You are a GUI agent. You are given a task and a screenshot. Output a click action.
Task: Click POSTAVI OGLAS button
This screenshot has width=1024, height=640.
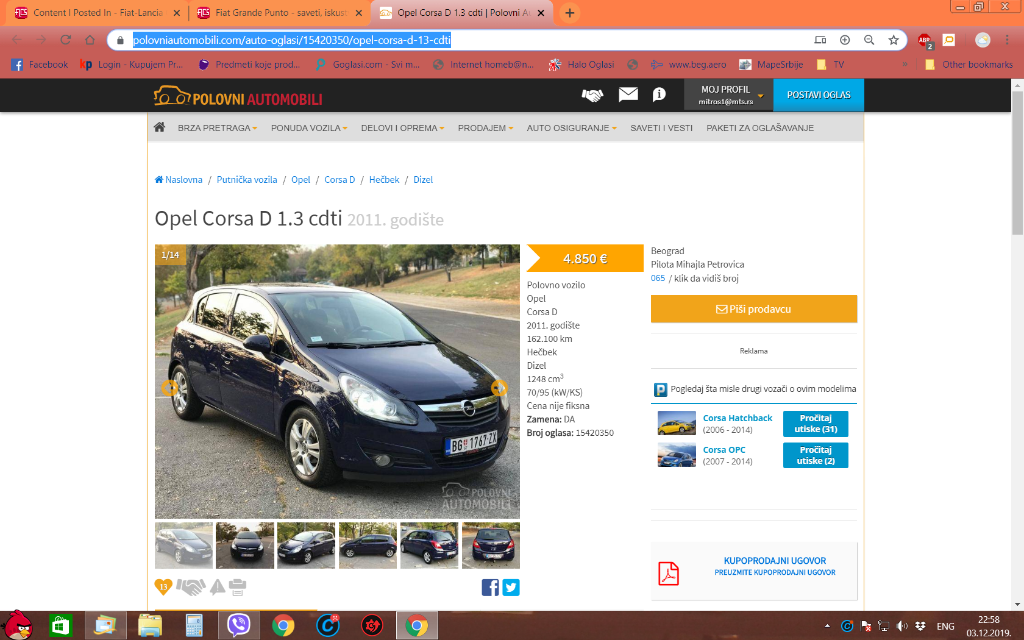pyautogui.click(x=819, y=95)
